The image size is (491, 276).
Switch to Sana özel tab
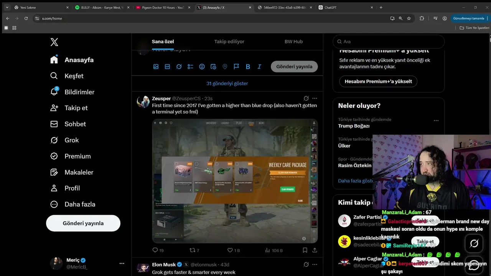(163, 41)
